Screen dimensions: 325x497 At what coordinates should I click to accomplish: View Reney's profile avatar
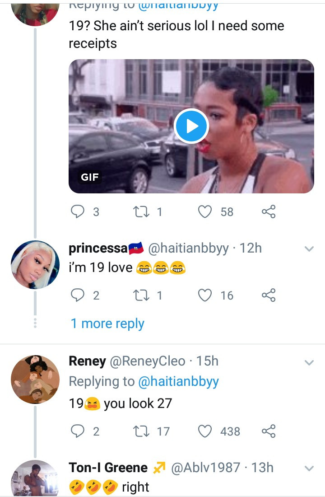pyautogui.click(x=35, y=380)
